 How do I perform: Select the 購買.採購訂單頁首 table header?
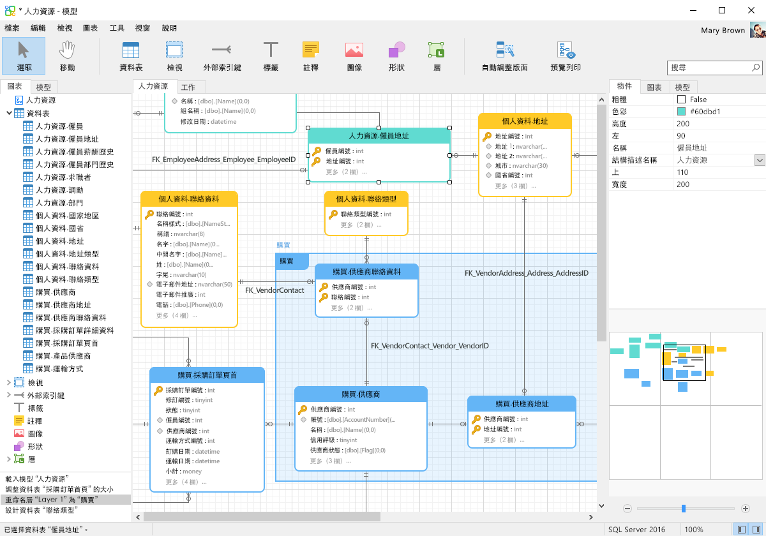pyautogui.click(x=207, y=375)
